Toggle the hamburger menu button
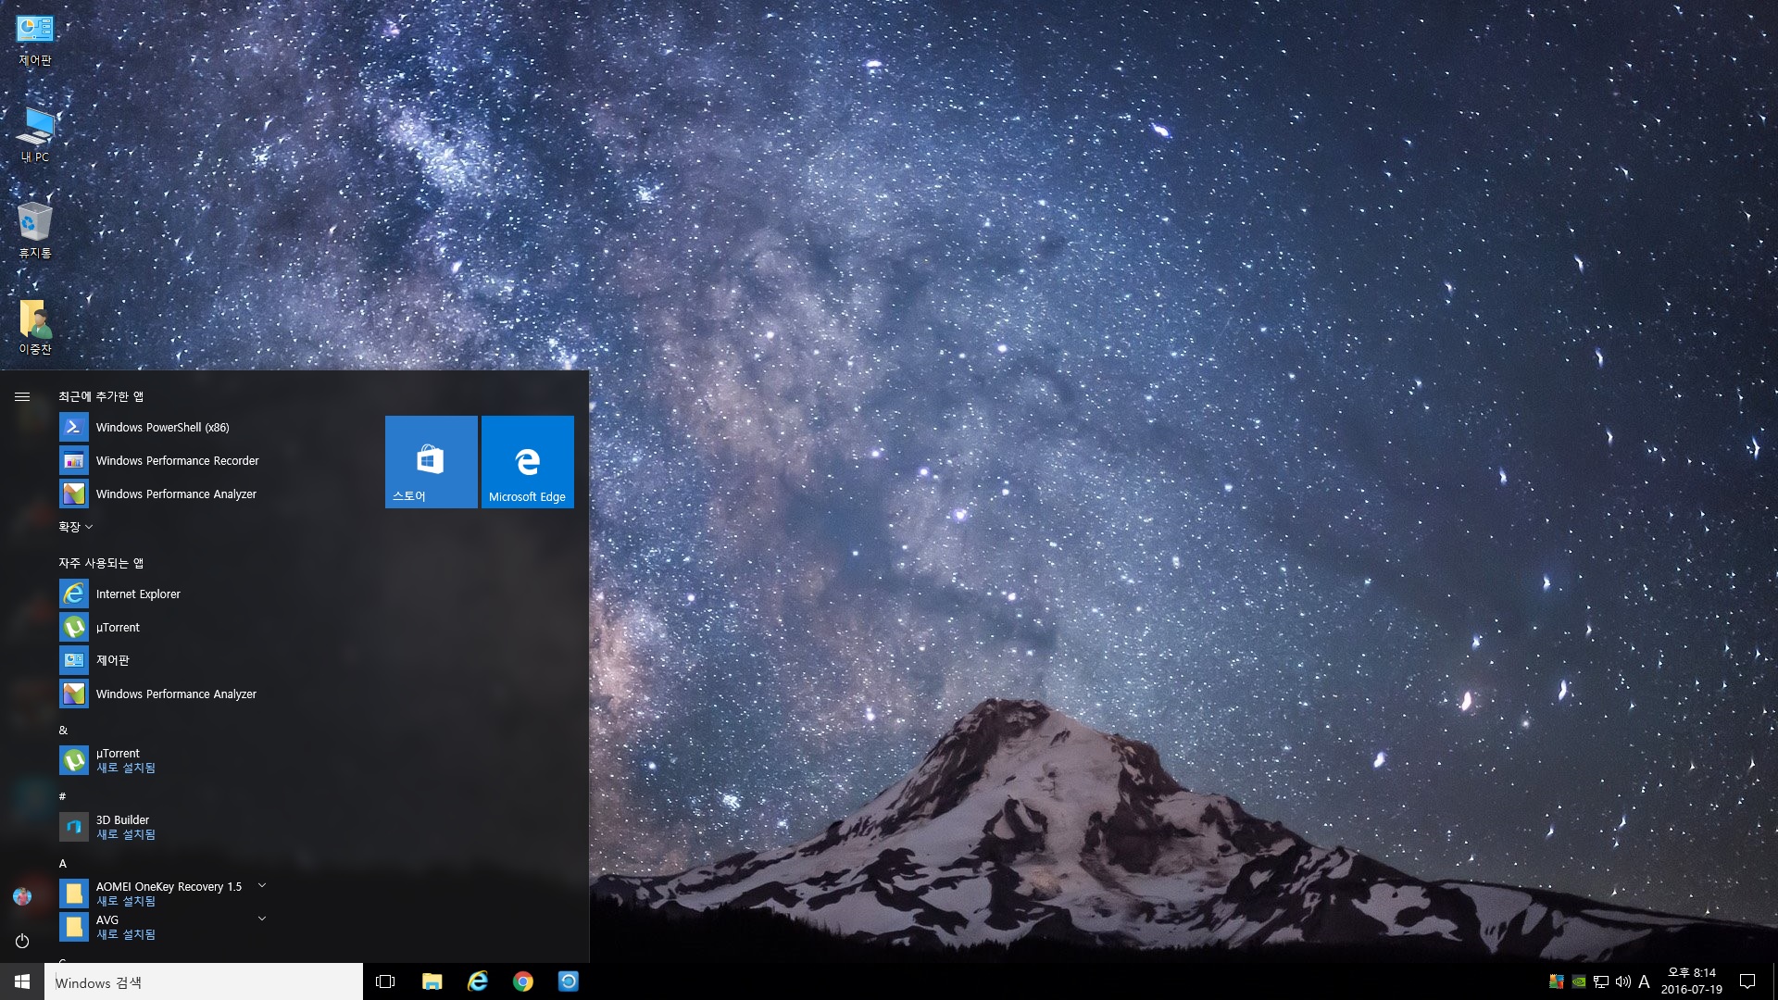Image resolution: width=1778 pixels, height=1000 pixels. pyautogui.click(x=22, y=395)
